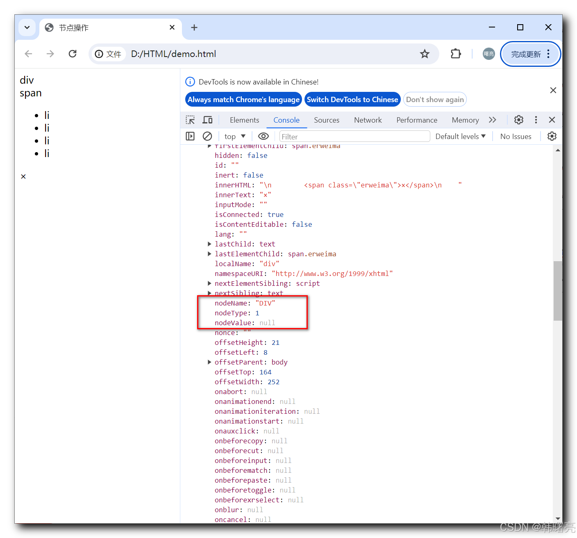Go forward in browser history

click(50, 54)
